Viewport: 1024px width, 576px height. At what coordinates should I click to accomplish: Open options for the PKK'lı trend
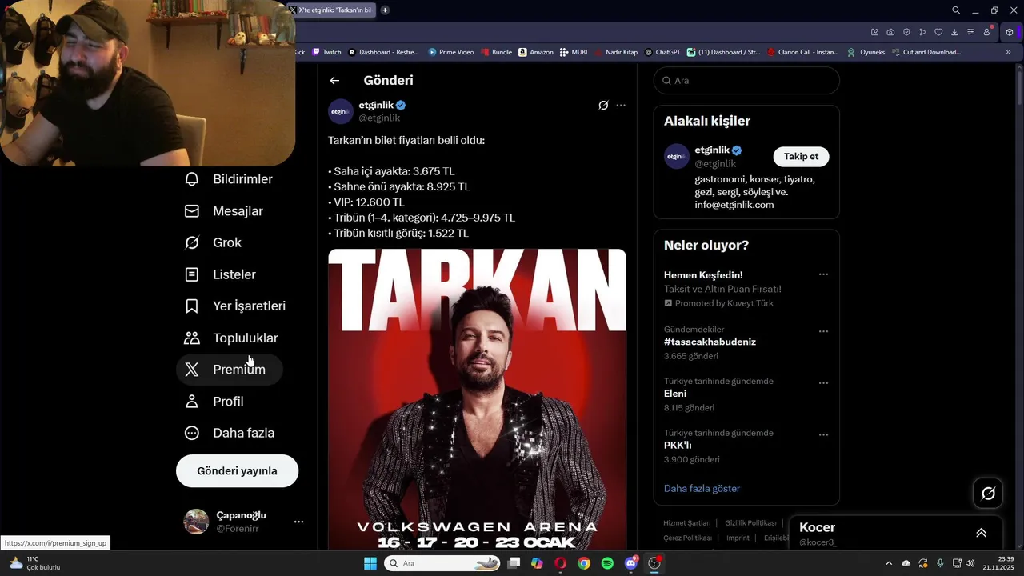tap(823, 435)
